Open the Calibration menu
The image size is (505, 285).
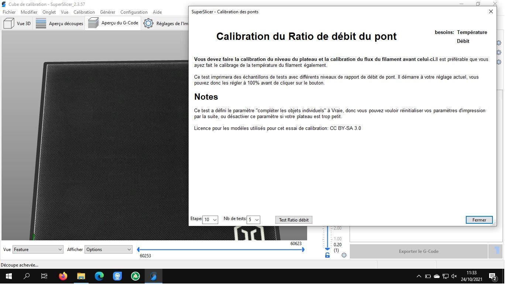(84, 12)
